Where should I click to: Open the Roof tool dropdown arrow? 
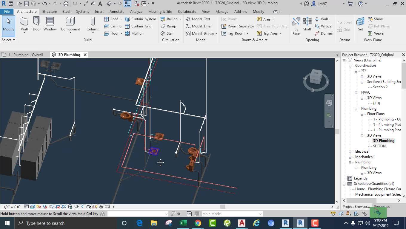(121, 19)
